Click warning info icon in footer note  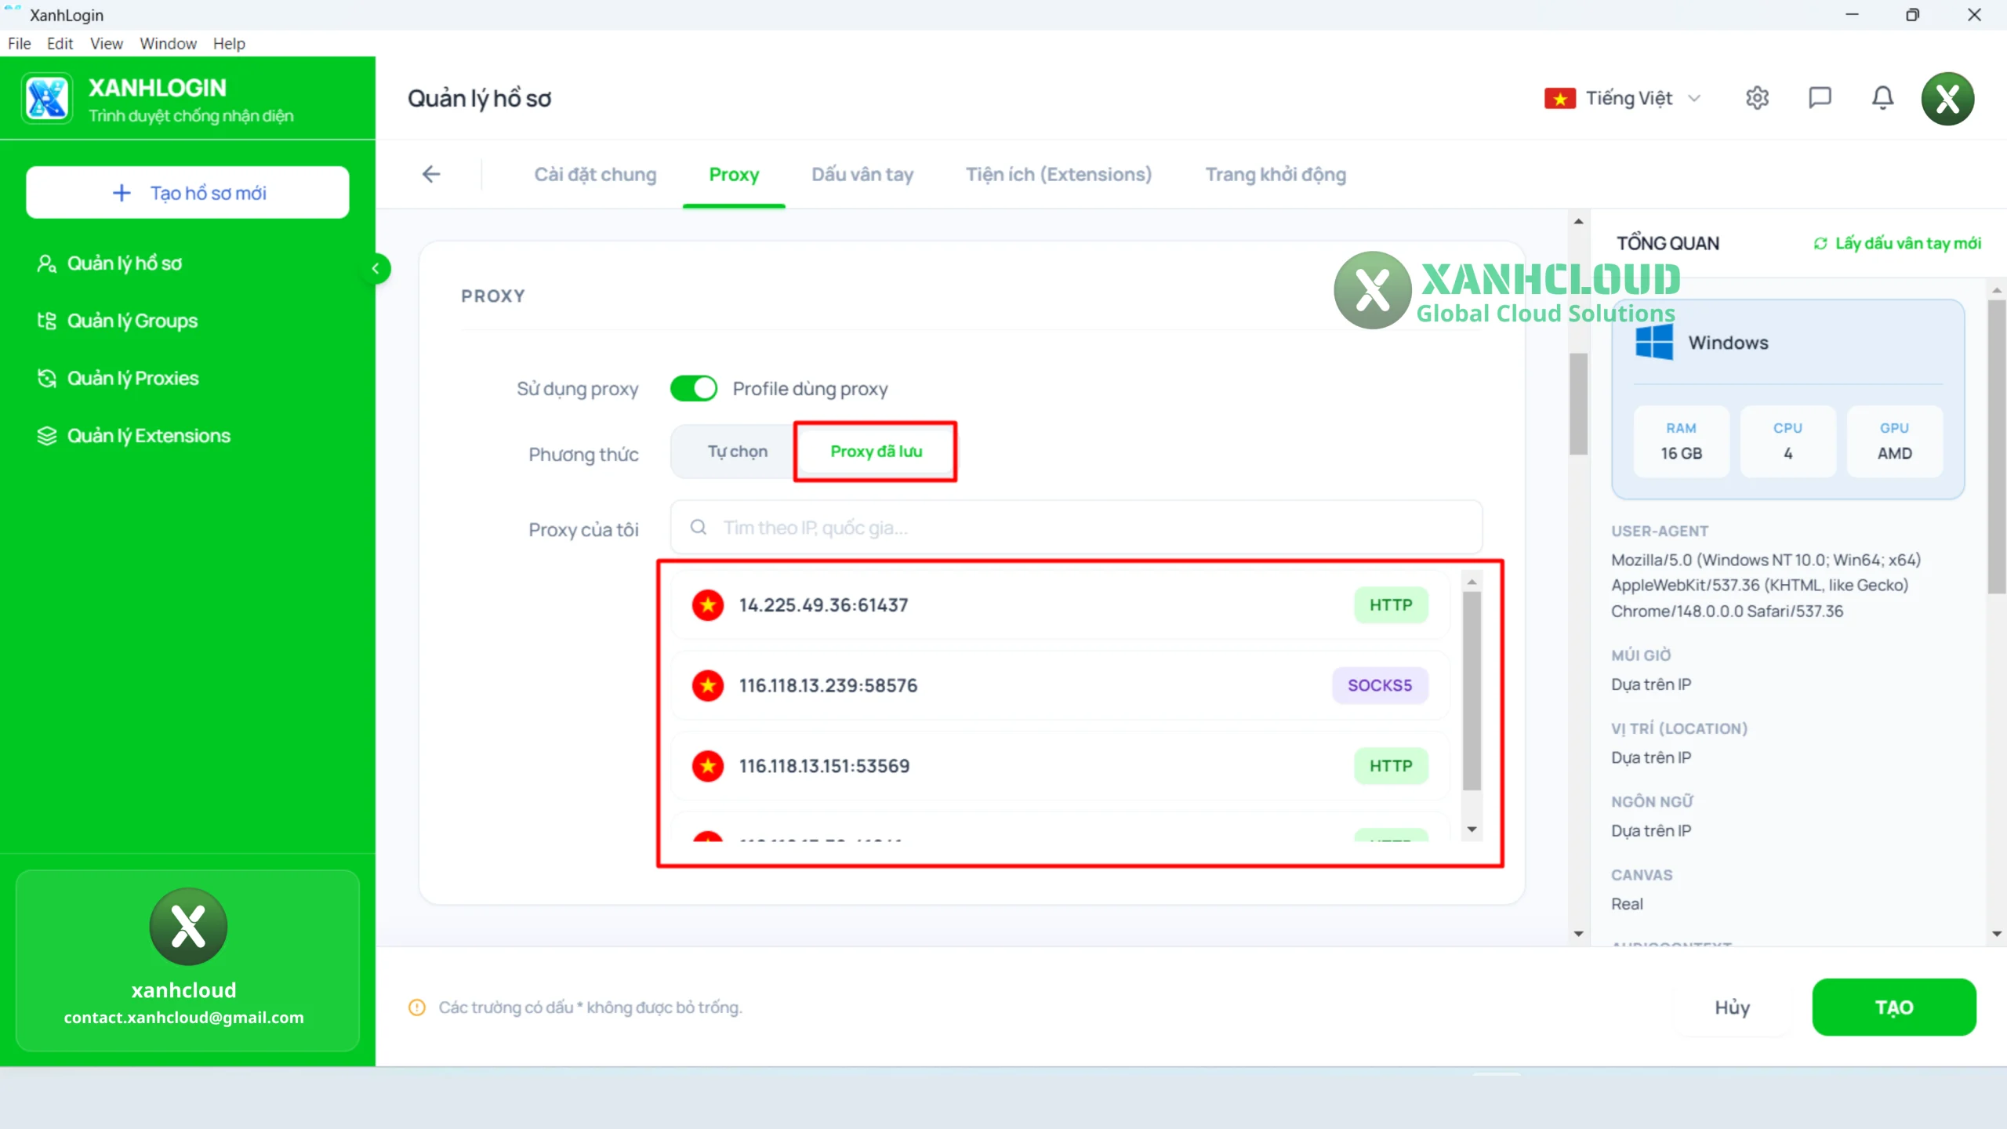tap(417, 1007)
